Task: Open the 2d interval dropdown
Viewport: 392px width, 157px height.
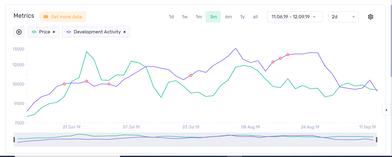Action: coord(343,17)
